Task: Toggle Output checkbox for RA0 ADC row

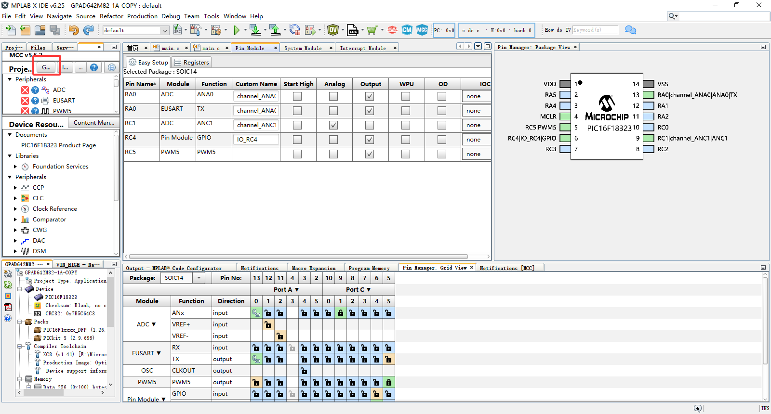Action: (x=370, y=96)
